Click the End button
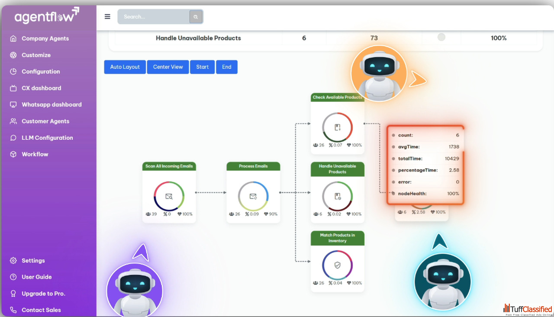This screenshot has height=317, width=554. (x=227, y=67)
